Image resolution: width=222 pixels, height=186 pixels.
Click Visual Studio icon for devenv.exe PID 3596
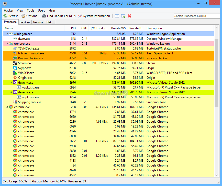[x=15, y=92]
